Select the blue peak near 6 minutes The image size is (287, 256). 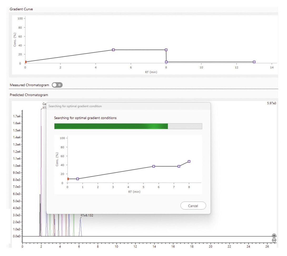pyautogui.click(x=81, y=227)
